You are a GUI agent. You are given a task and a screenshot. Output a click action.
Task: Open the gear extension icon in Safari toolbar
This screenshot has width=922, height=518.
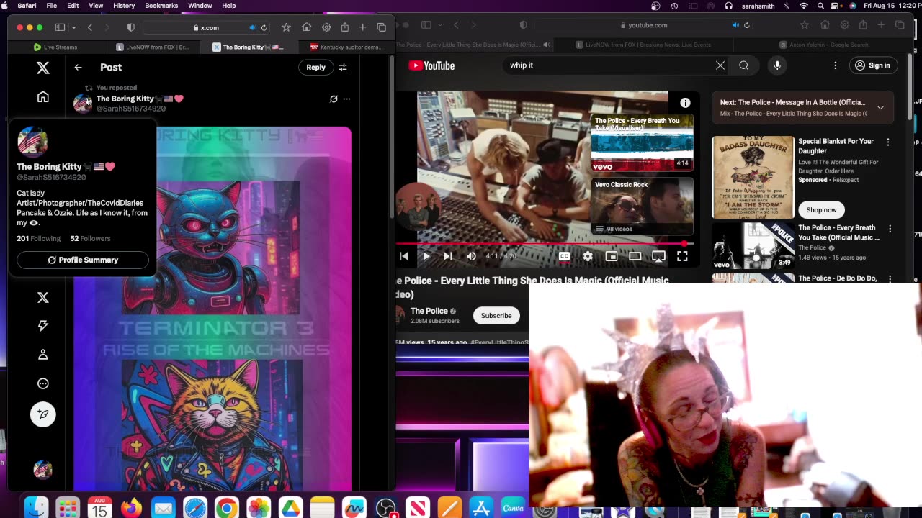326,27
